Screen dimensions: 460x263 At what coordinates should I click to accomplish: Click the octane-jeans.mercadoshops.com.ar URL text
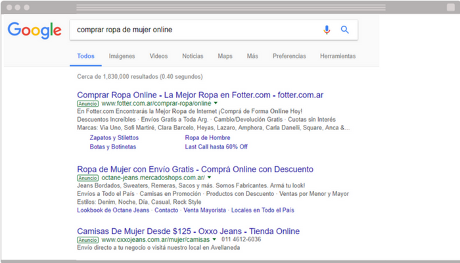click(153, 178)
